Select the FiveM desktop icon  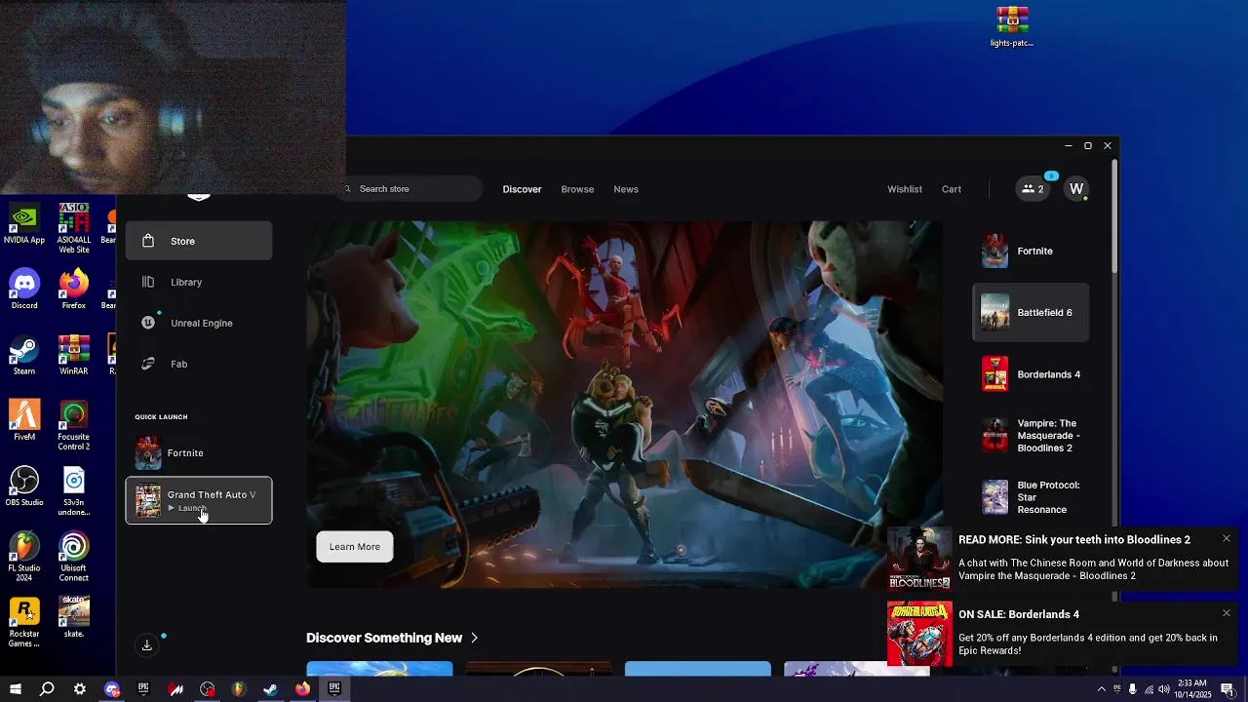pyautogui.click(x=24, y=421)
